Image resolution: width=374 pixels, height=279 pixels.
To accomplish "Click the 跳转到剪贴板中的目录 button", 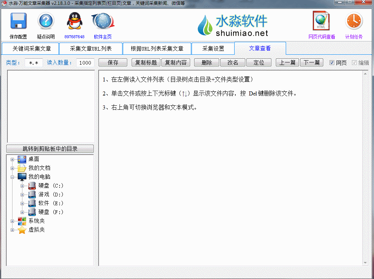I will click(50, 149).
